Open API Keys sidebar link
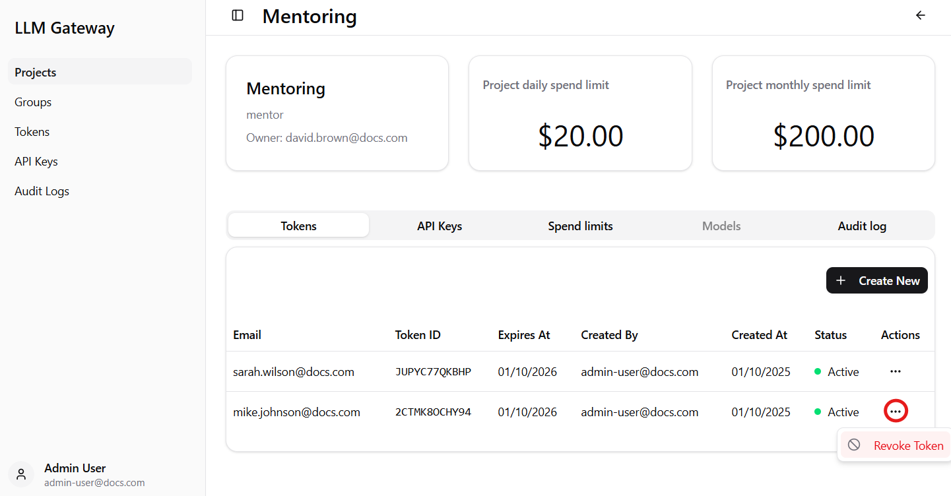The width and height of the screenshot is (951, 496). click(x=36, y=162)
